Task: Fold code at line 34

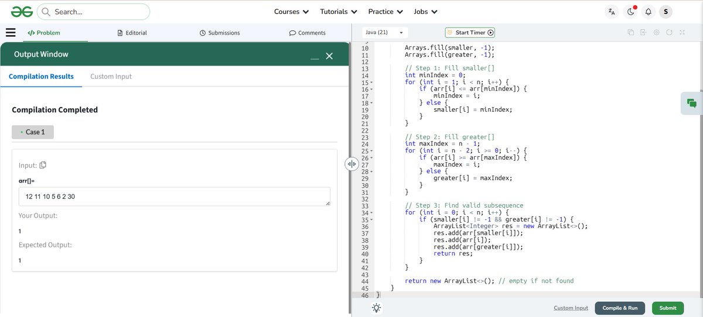Action: pyautogui.click(x=371, y=213)
